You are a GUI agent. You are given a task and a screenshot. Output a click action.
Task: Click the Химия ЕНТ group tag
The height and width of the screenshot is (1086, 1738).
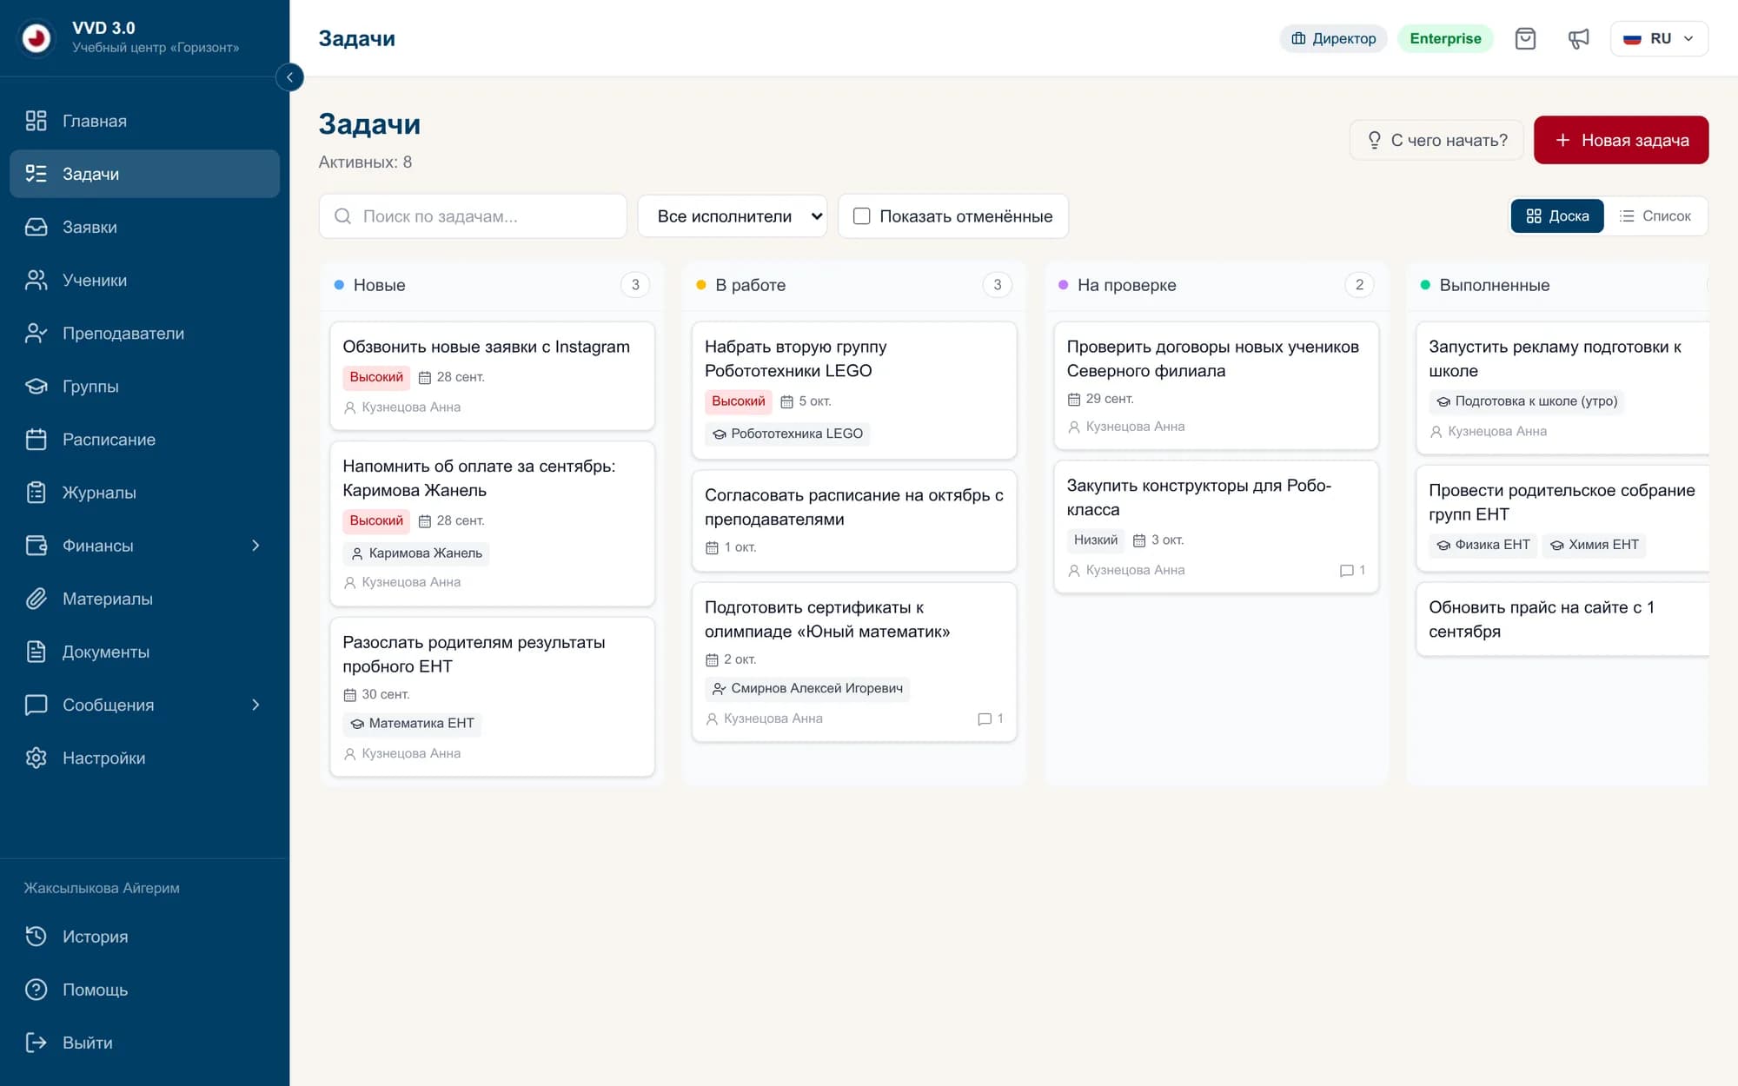(x=1595, y=545)
